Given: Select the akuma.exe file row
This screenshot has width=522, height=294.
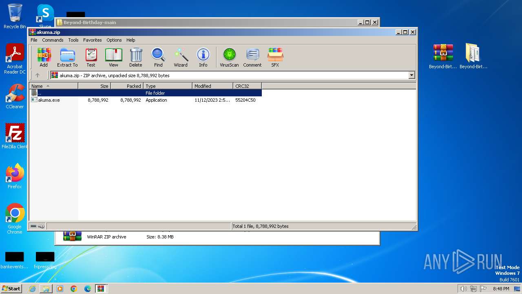Looking at the screenshot, I should [x=146, y=100].
